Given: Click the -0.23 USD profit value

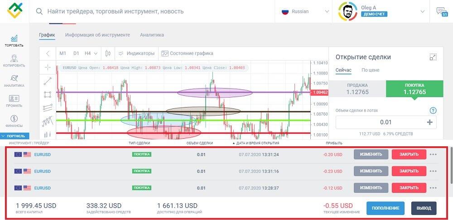Looking at the screenshot, I should 333,171.
